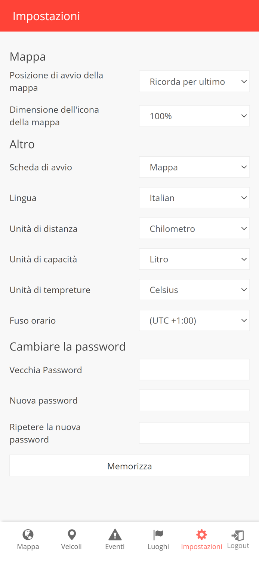259x561 pixels.
Task: Expand the Unità di capacità dropdown
Action: coord(194,259)
